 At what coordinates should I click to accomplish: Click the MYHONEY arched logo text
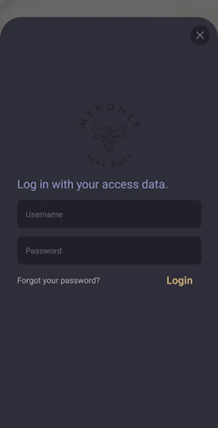[109, 115]
